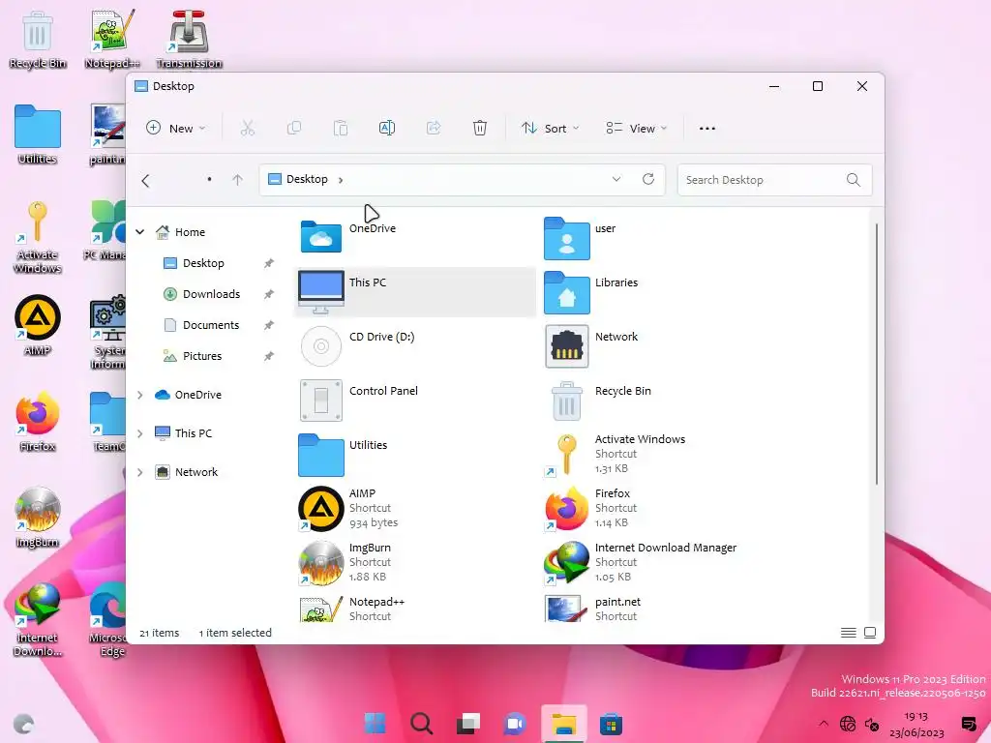
Task: Open taskbar Search
Action: [422, 724]
